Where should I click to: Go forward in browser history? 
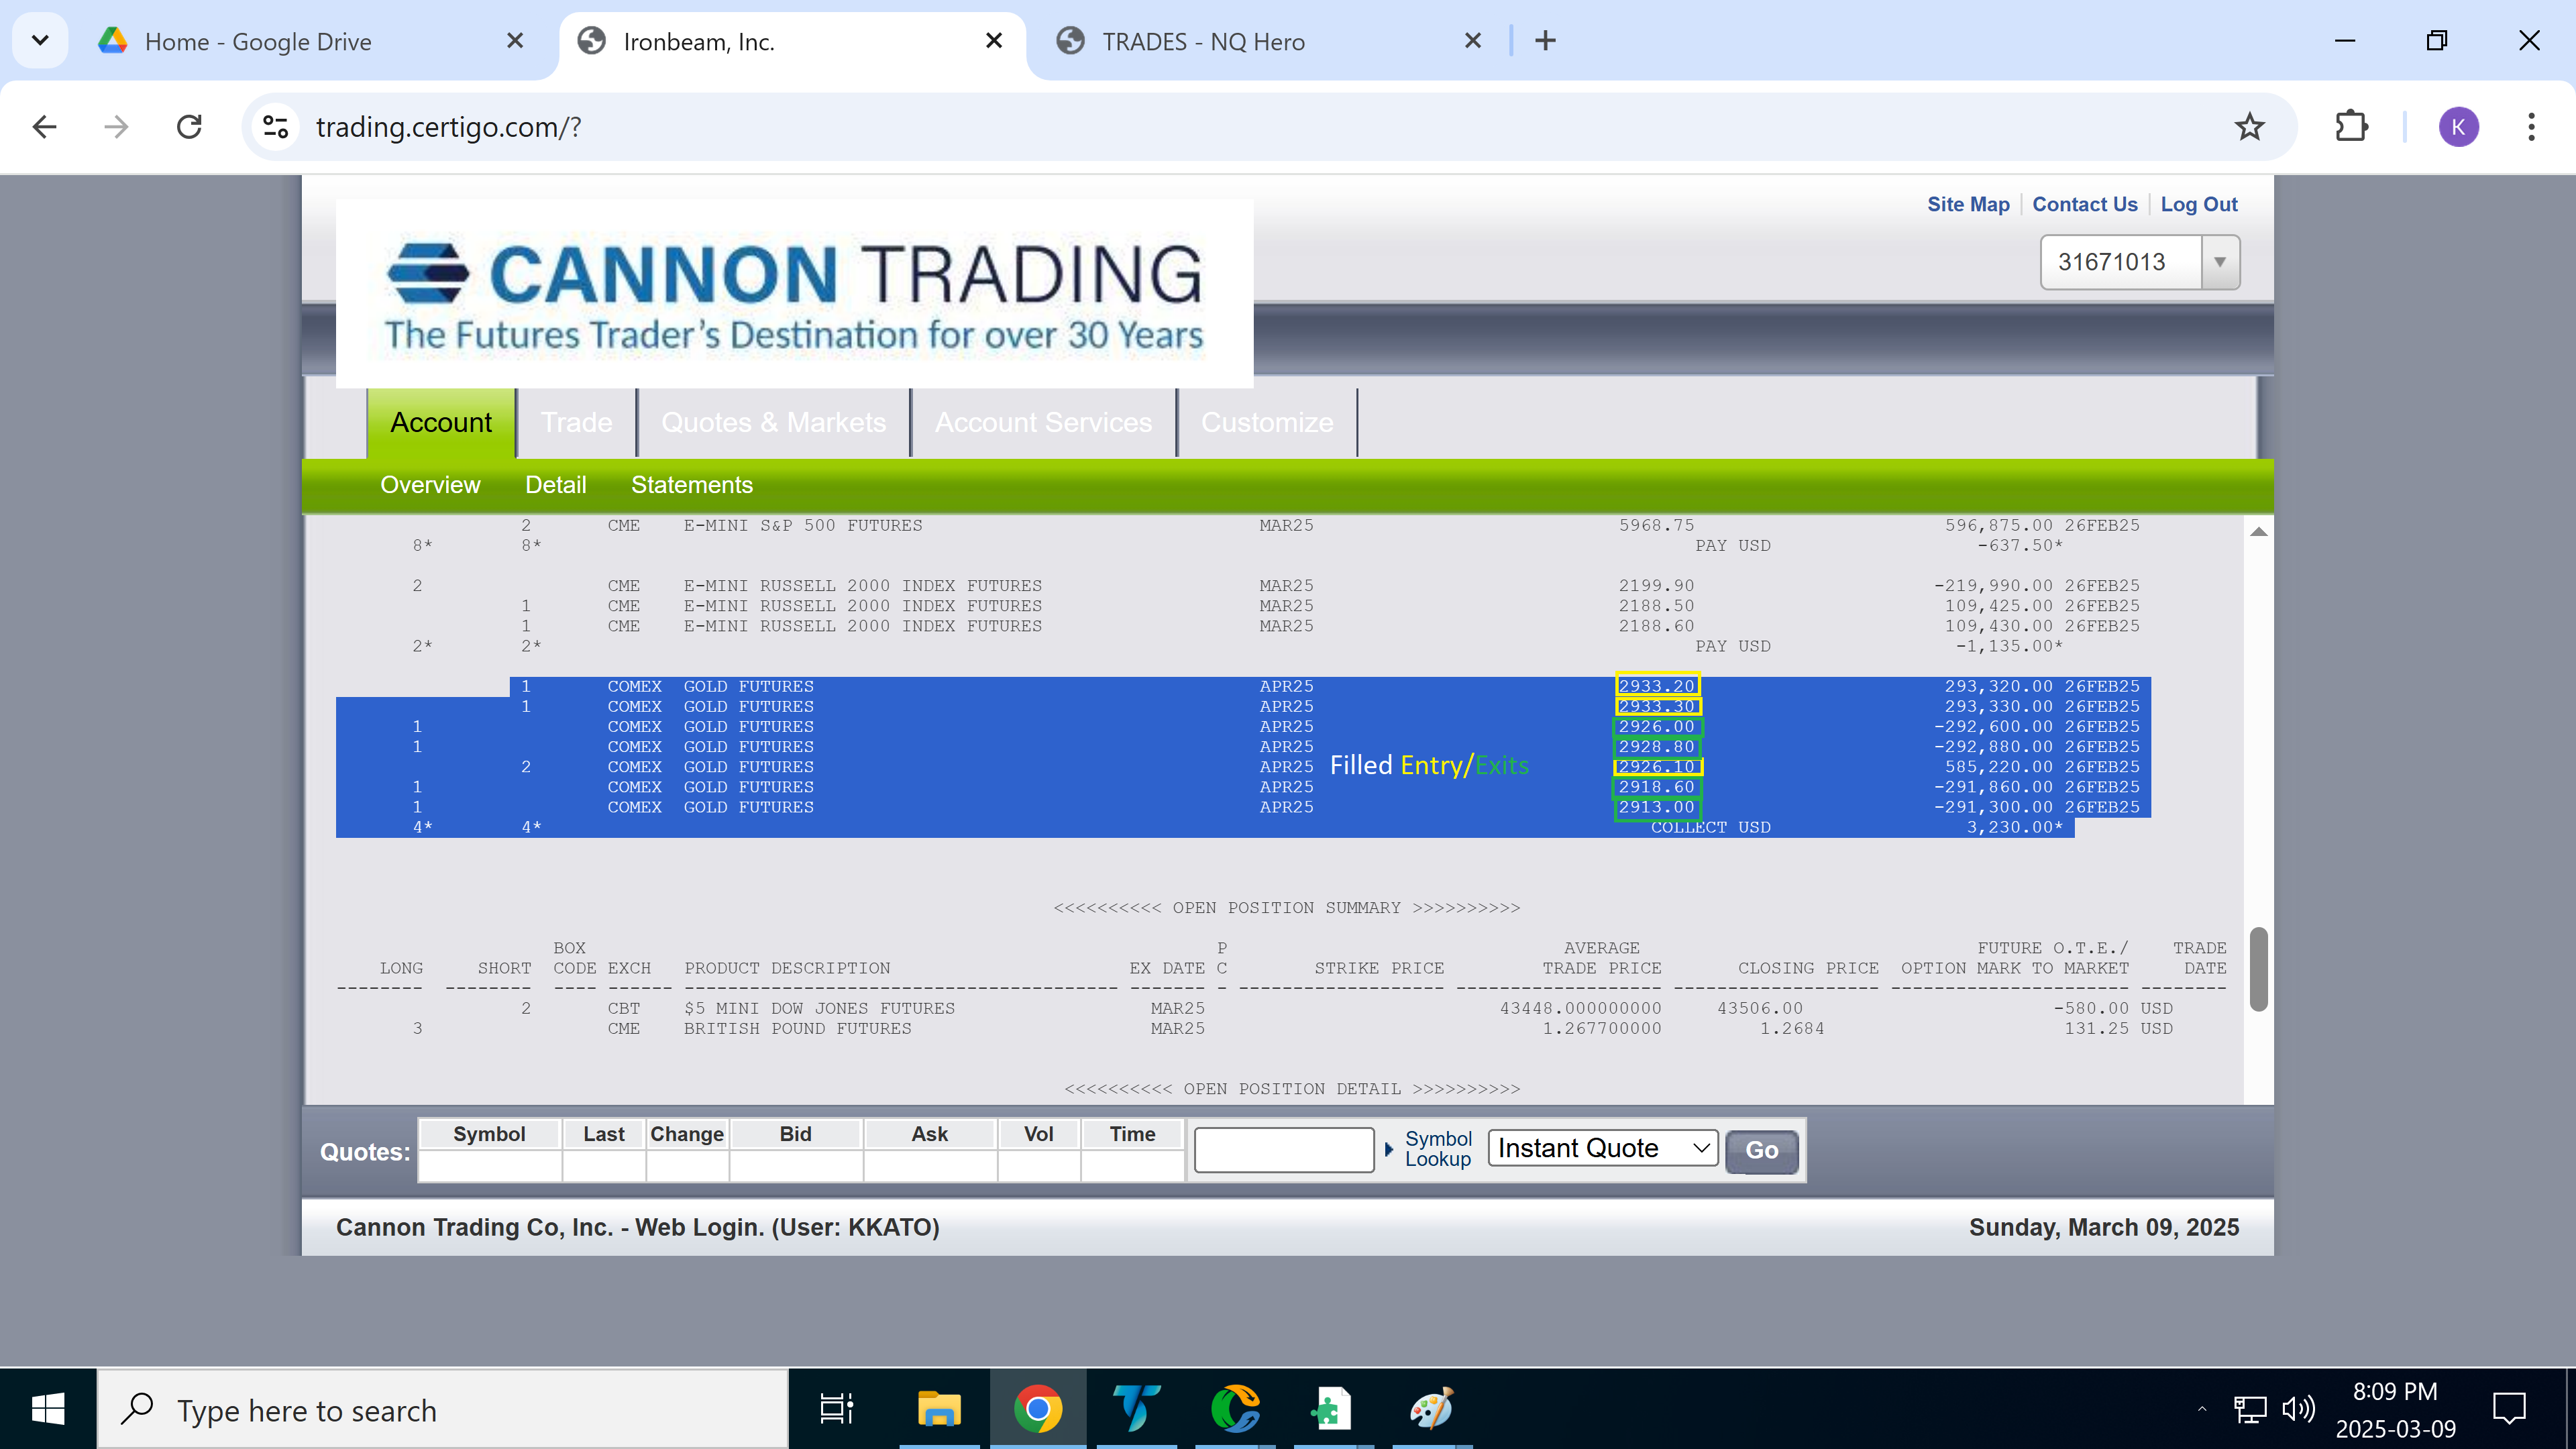click(116, 127)
